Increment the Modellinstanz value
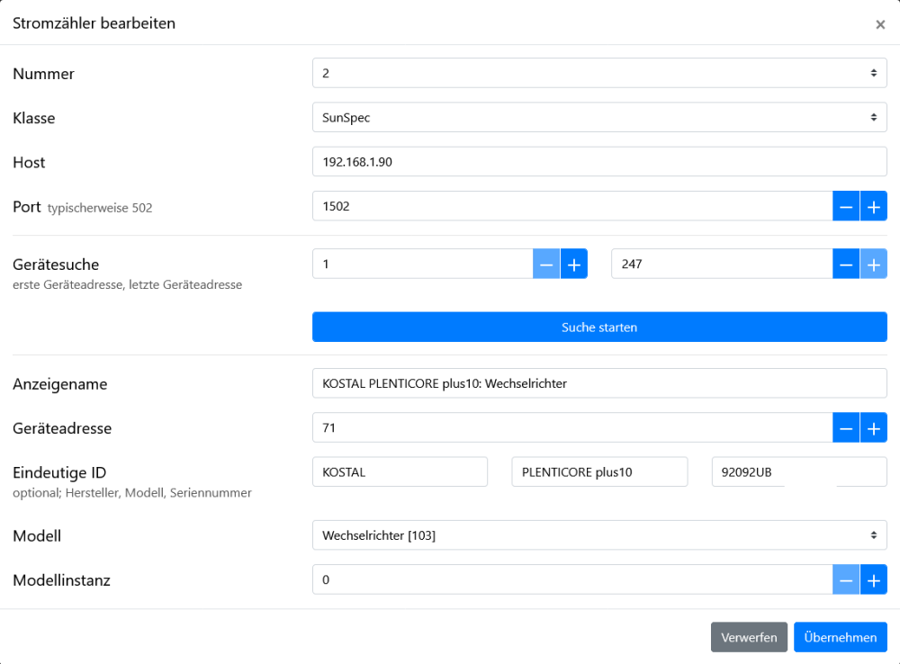 (x=873, y=580)
